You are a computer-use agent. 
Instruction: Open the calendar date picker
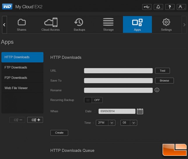(x=140, y=111)
